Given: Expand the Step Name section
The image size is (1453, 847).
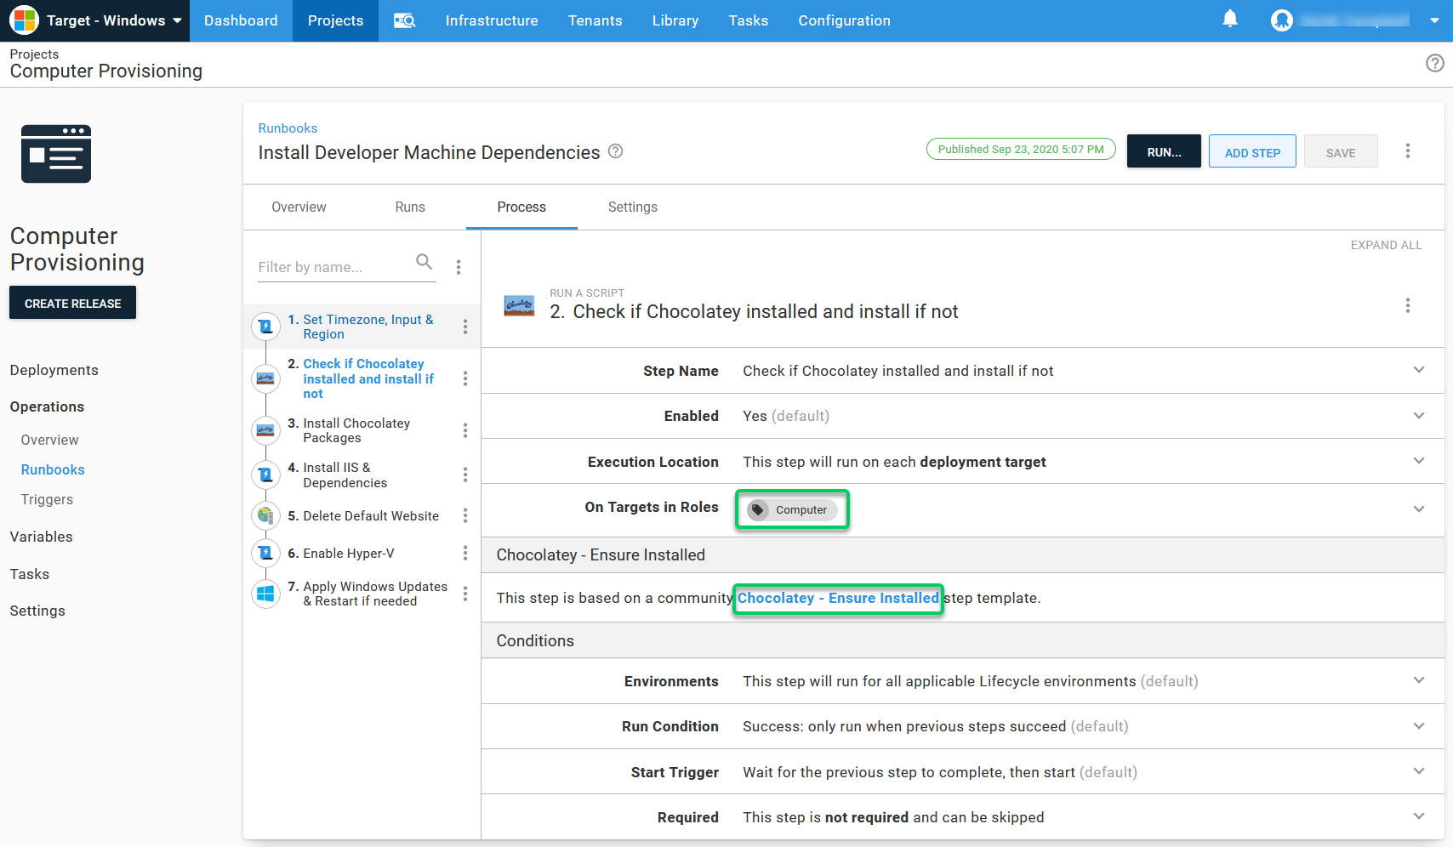Looking at the screenshot, I should tap(1418, 370).
